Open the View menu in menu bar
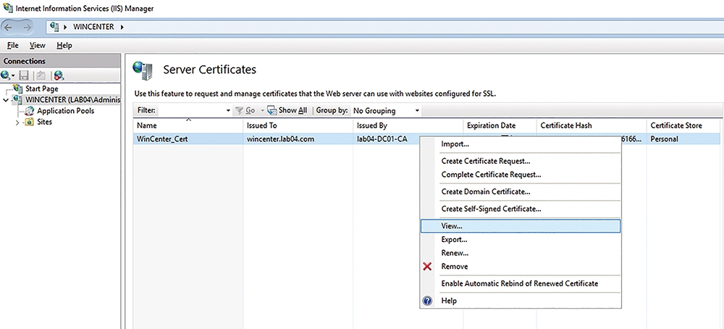The image size is (724, 329). point(38,45)
